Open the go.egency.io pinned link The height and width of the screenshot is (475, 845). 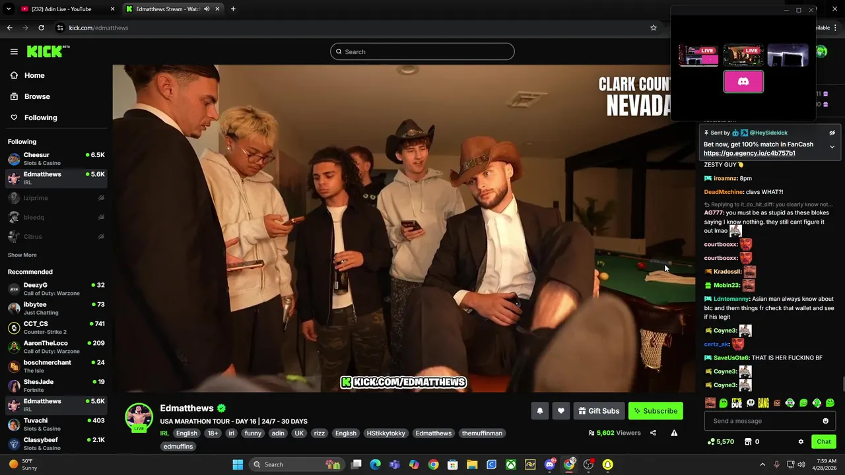[749, 153]
